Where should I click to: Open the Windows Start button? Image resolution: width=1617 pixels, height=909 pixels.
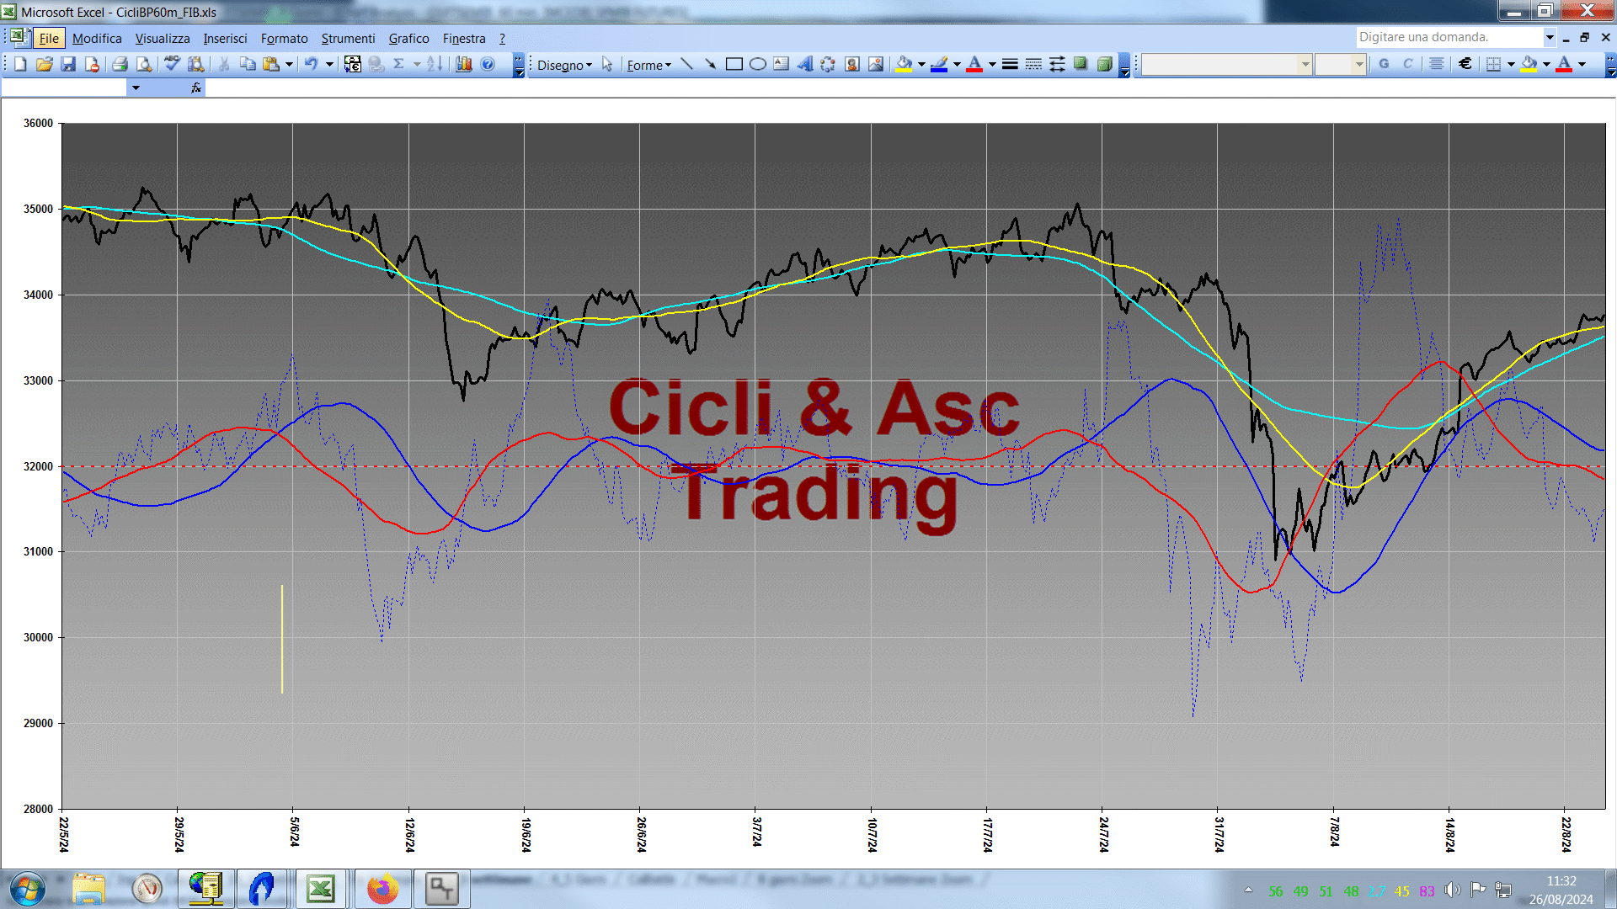point(27,889)
